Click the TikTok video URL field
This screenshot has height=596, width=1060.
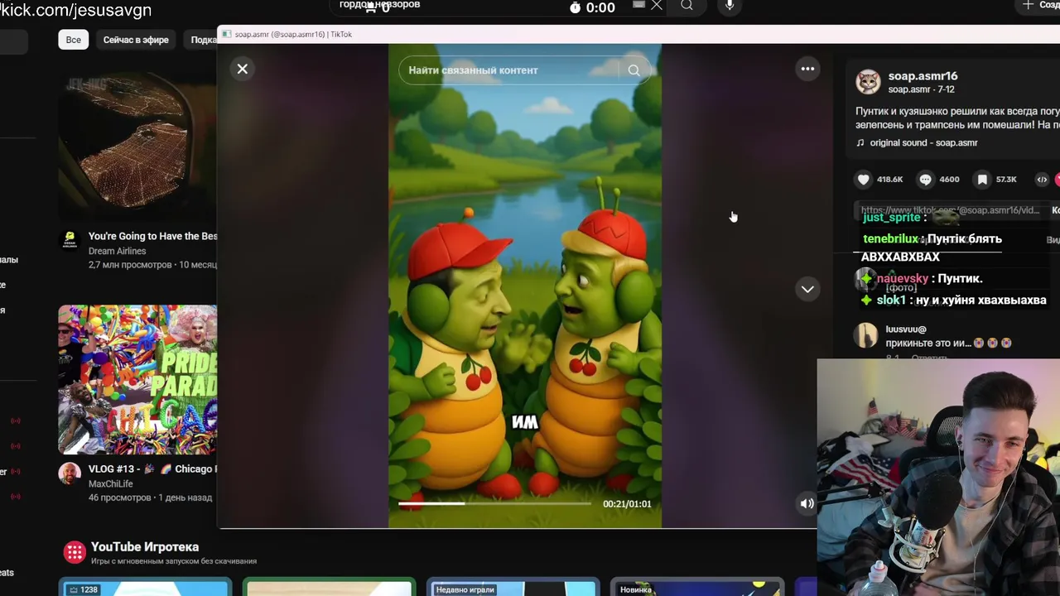949,210
